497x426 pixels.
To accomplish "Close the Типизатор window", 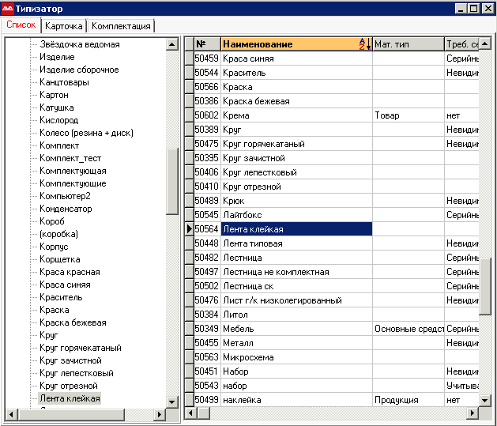I will [x=488, y=9].
